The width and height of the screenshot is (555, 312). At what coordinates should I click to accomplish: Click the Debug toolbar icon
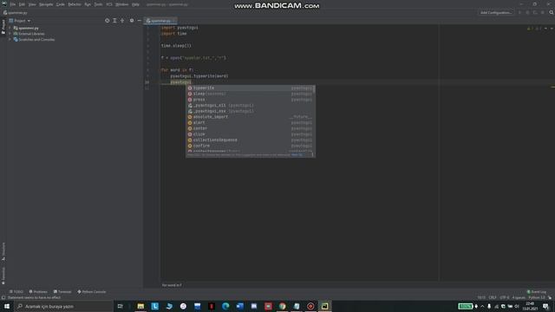(527, 13)
